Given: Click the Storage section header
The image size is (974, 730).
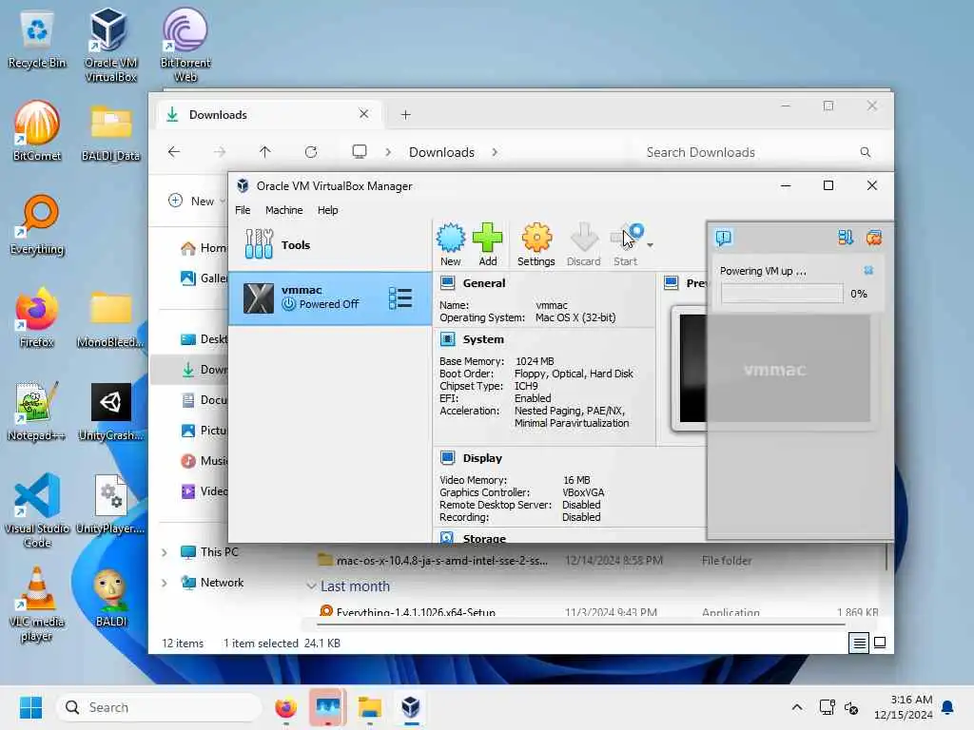Looking at the screenshot, I should pos(484,538).
